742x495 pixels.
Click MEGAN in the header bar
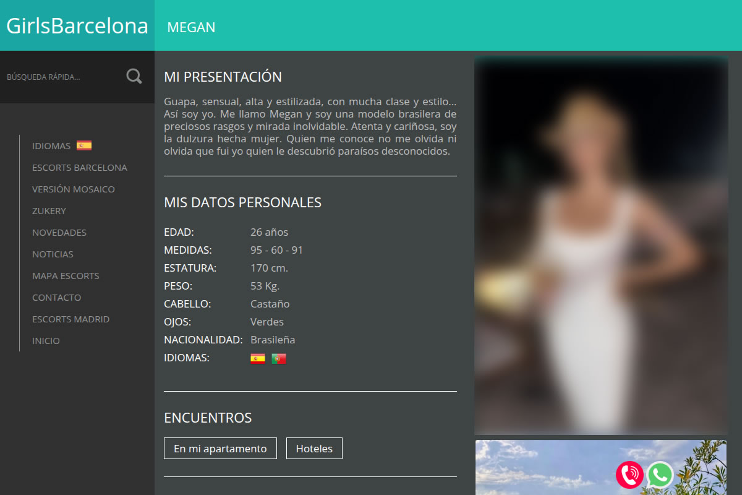click(191, 27)
